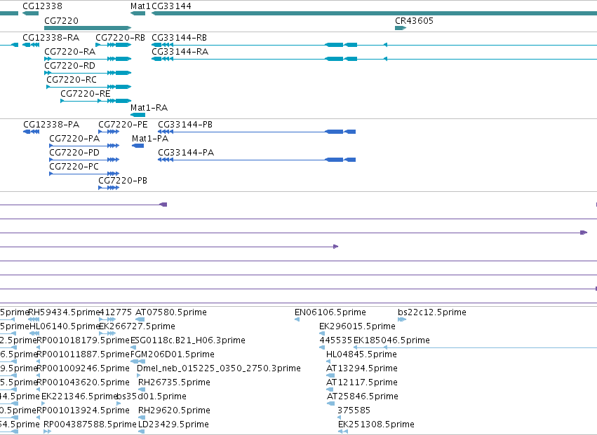The image size is (597, 435).
Task: Click transcript CG7220-RD
Action: (88, 73)
